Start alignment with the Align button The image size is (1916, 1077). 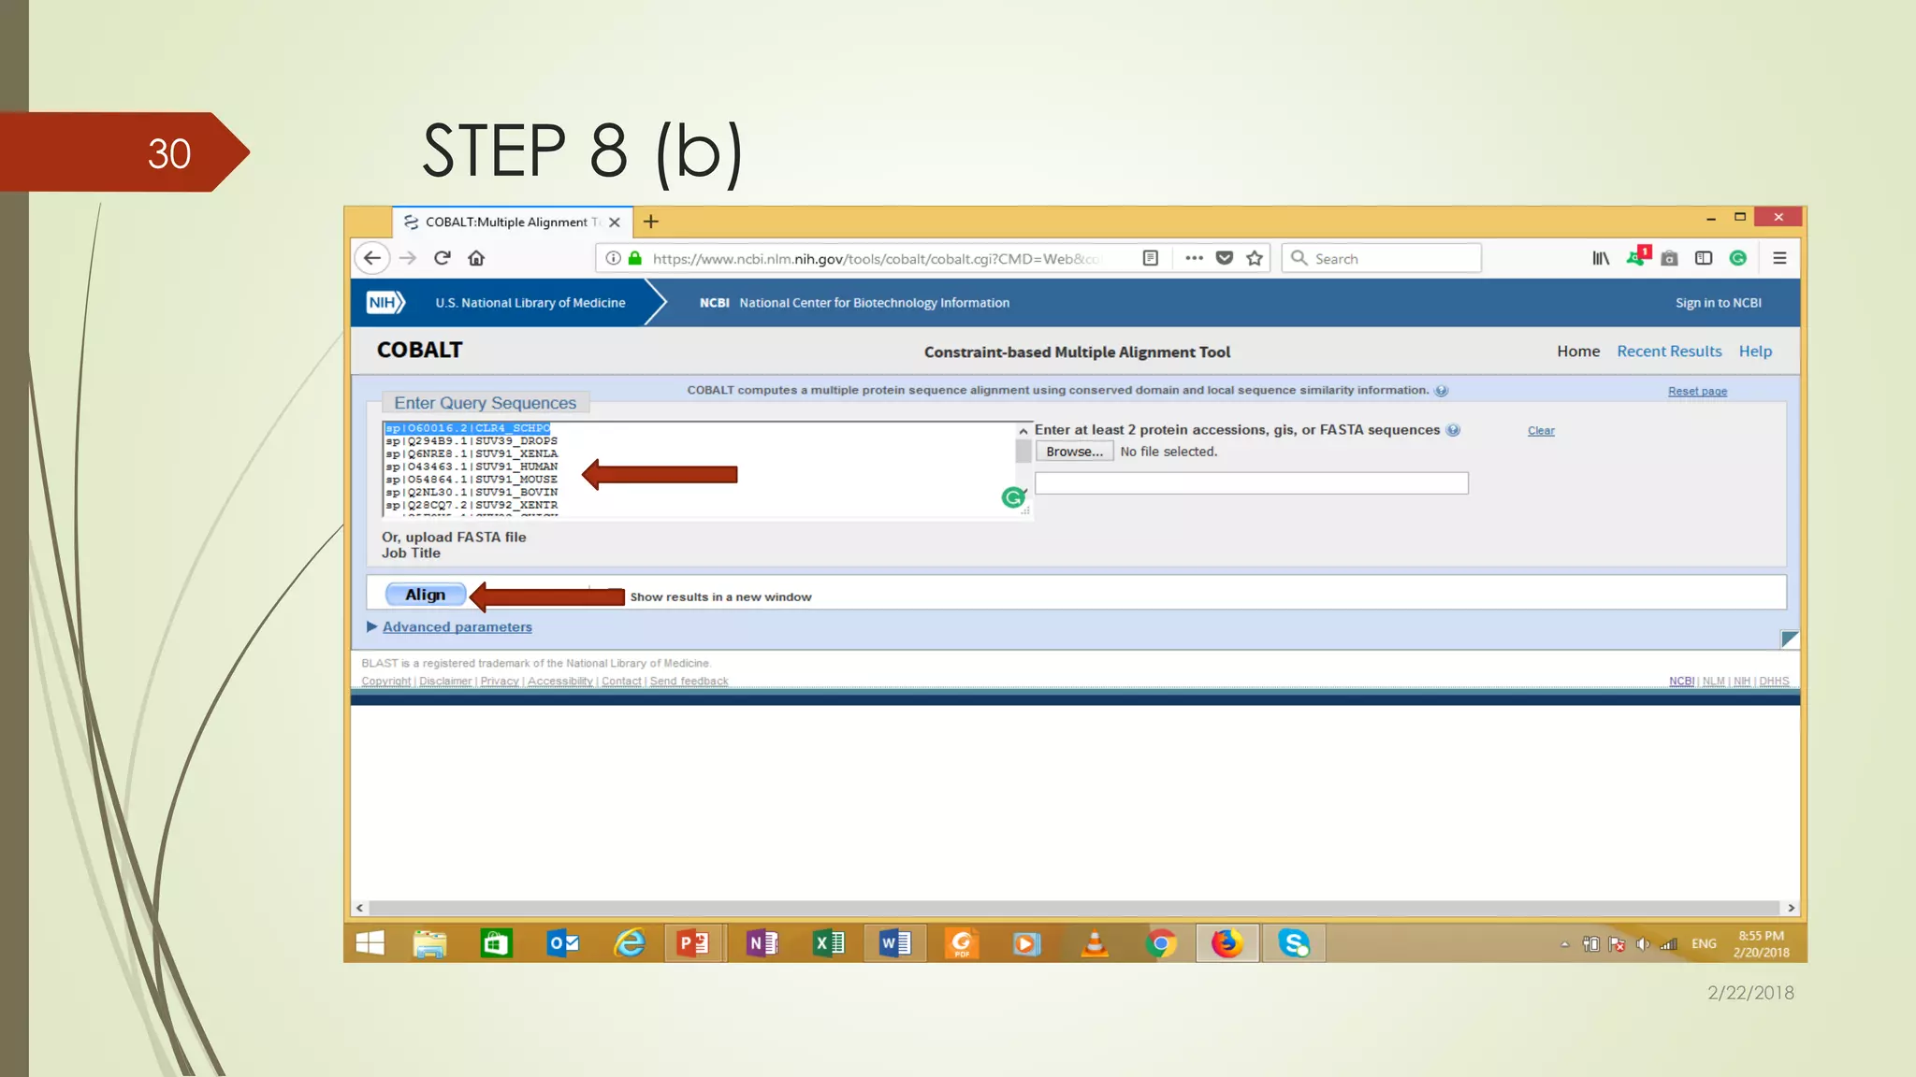click(x=425, y=595)
